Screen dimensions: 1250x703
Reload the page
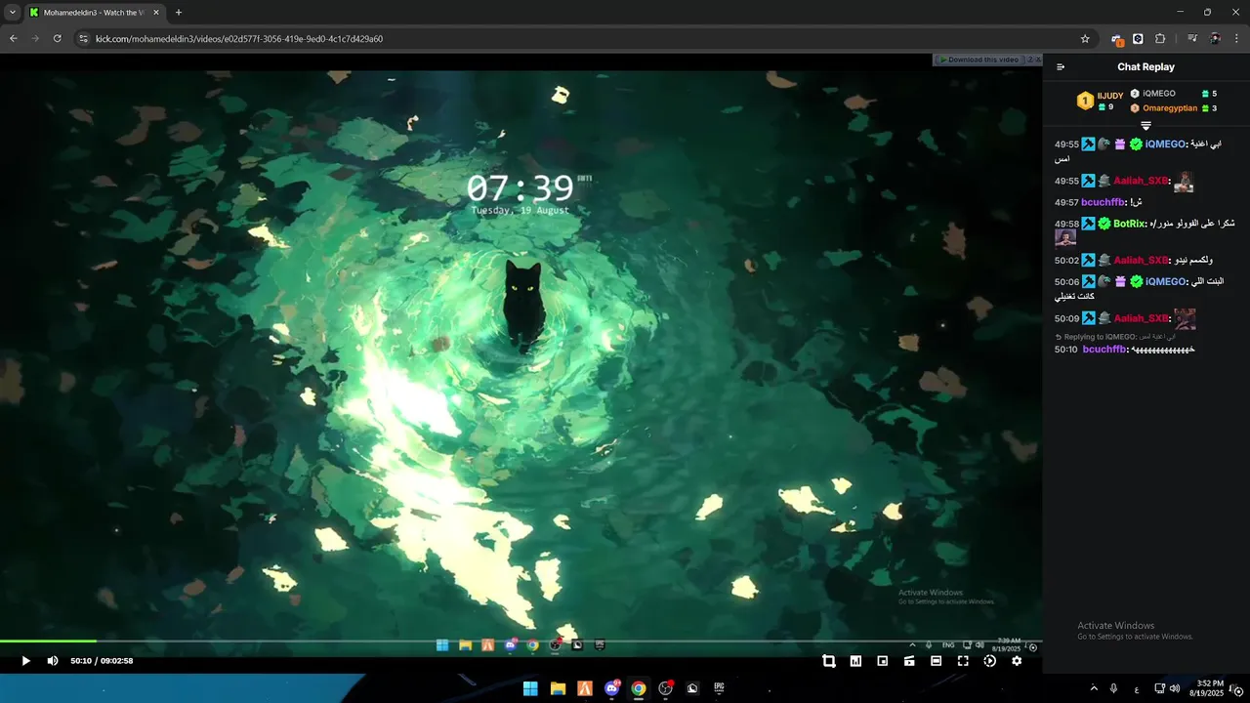click(x=58, y=39)
